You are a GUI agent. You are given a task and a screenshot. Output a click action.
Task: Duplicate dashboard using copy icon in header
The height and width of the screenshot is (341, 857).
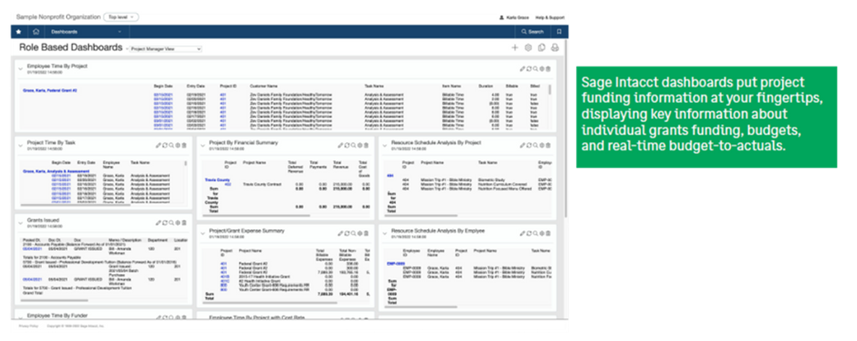pyautogui.click(x=542, y=48)
